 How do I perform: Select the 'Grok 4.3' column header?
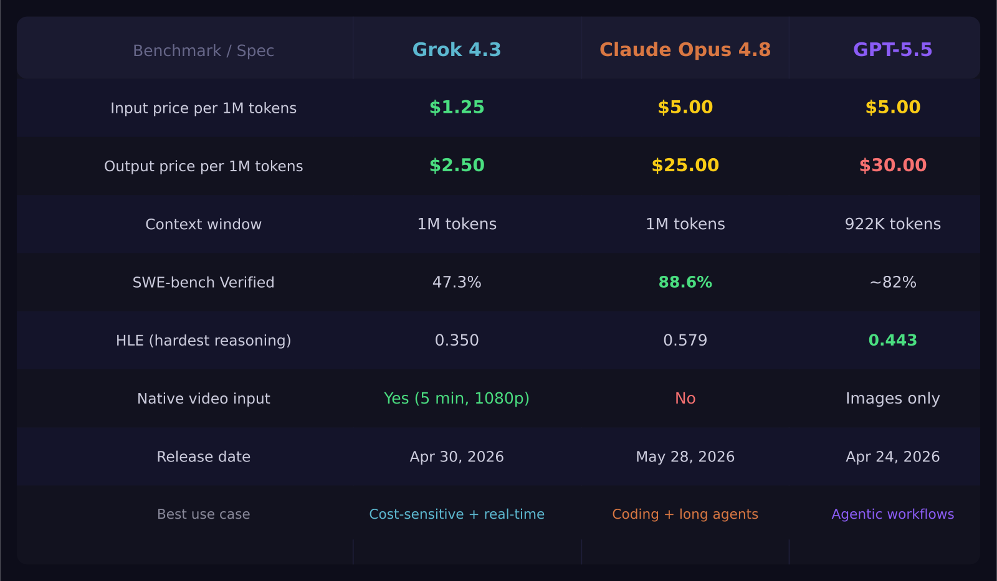(x=457, y=50)
